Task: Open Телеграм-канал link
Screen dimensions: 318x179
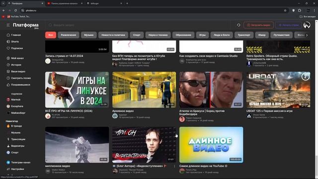Action: click(x=18, y=163)
